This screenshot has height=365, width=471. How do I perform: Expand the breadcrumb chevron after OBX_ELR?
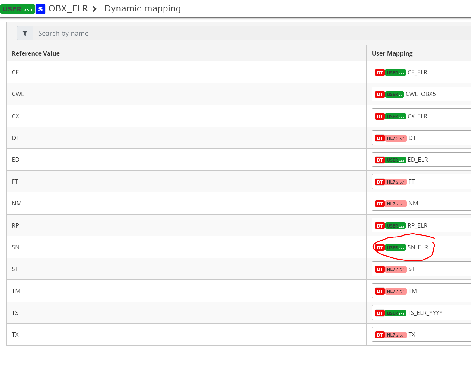[95, 9]
